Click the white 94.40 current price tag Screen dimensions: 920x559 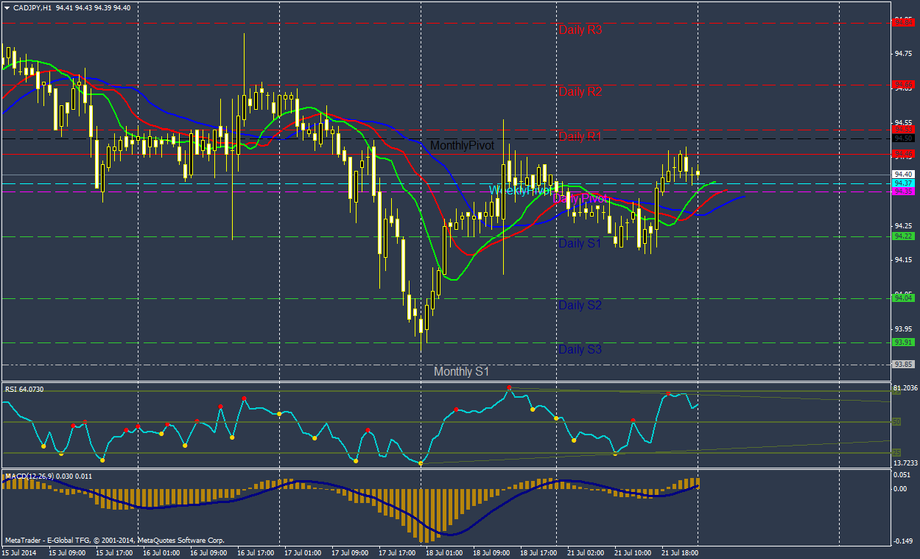(x=904, y=174)
